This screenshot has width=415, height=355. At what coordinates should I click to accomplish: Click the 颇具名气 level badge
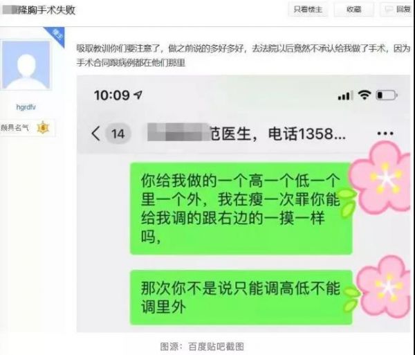pyautogui.click(x=26, y=128)
